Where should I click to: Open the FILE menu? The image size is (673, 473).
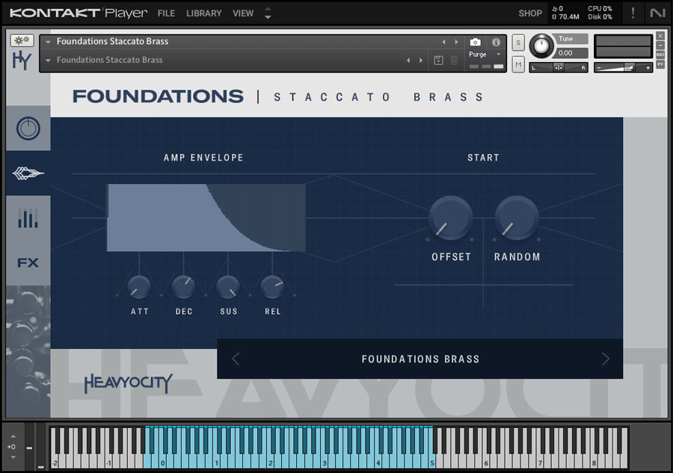(x=166, y=13)
